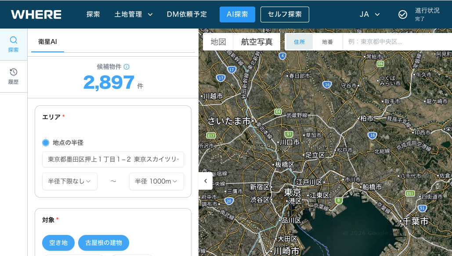452x256 pixels.
Task: Open the JA language dropdown
Action: tap(369, 14)
